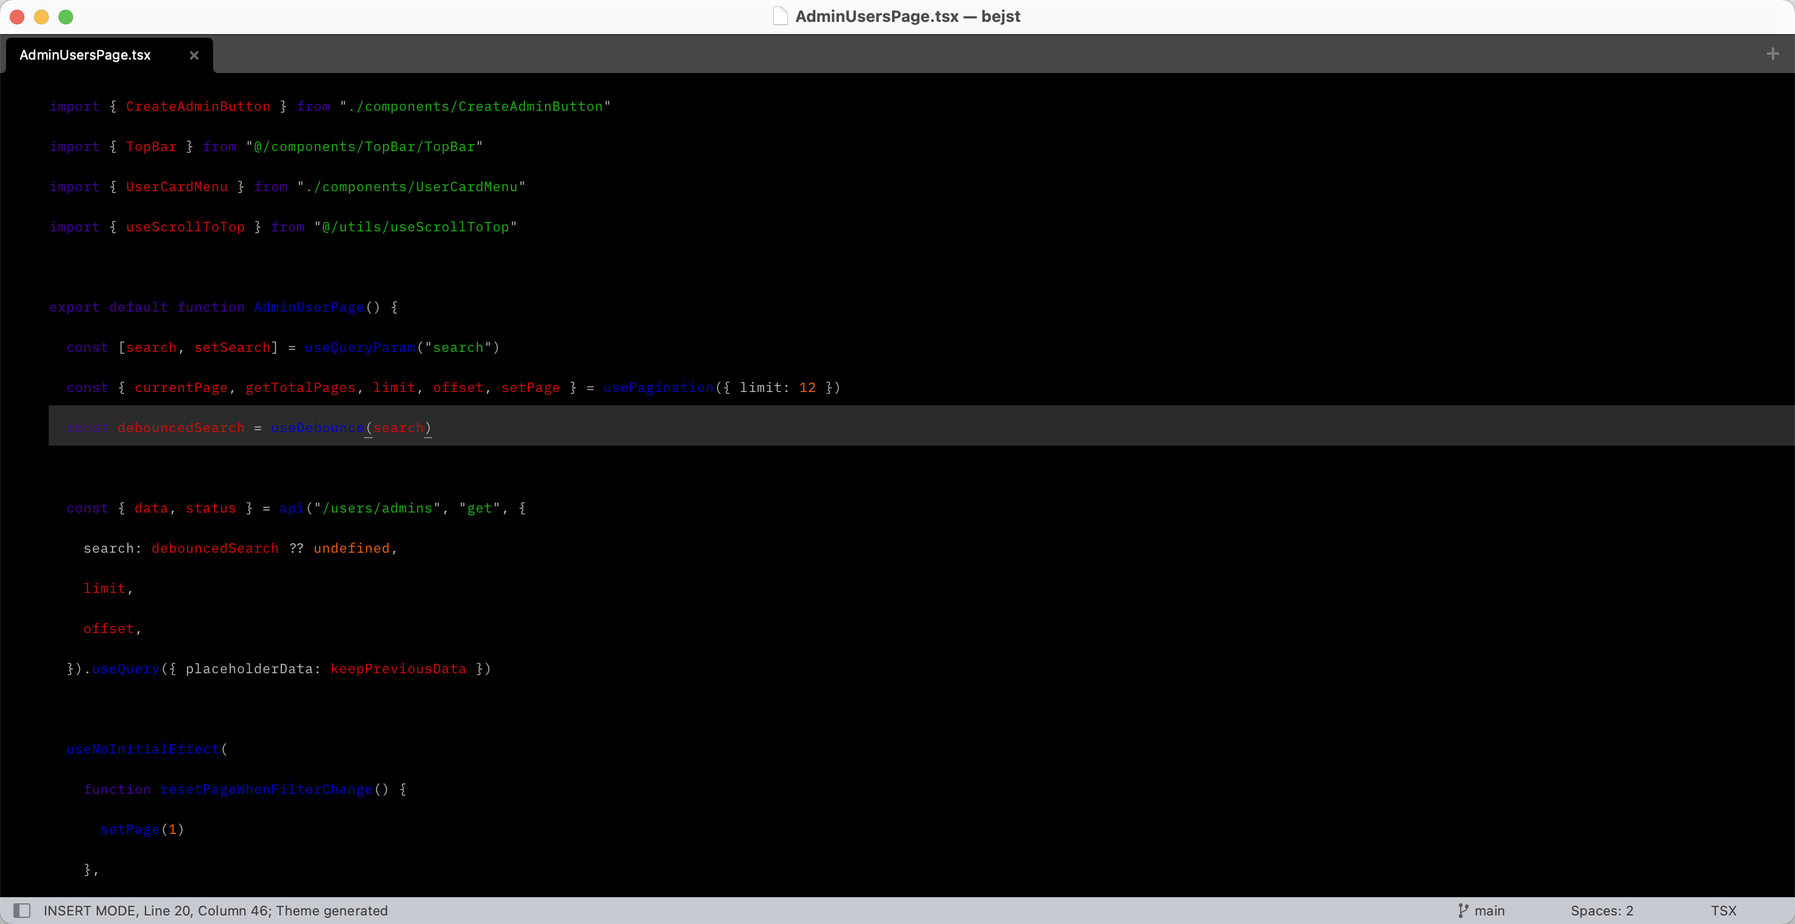Click the undefined keyword

point(351,548)
